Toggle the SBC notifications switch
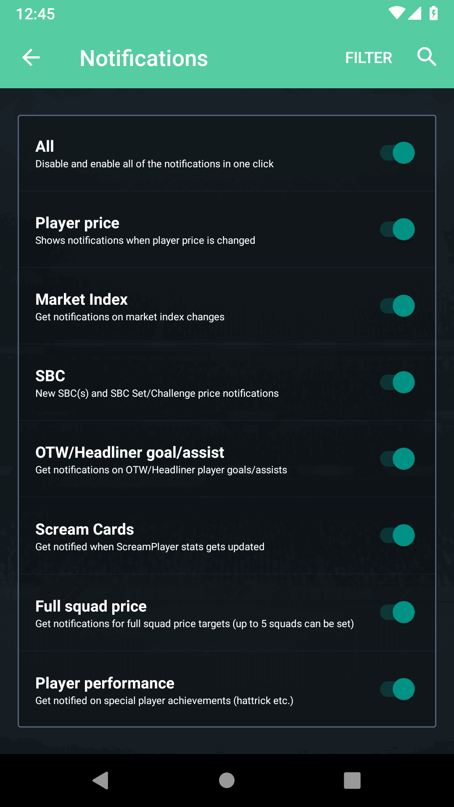Viewport: 454px width, 807px height. click(x=397, y=382)
